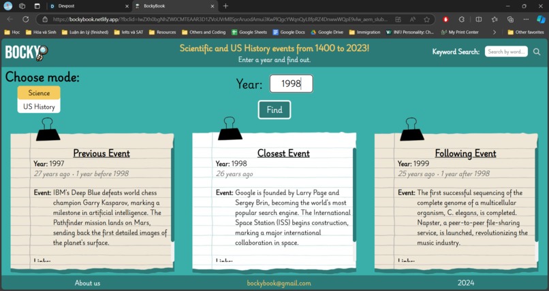Click the keyword search magnifier icon

click(536, 52)
